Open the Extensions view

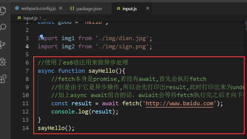3,79
